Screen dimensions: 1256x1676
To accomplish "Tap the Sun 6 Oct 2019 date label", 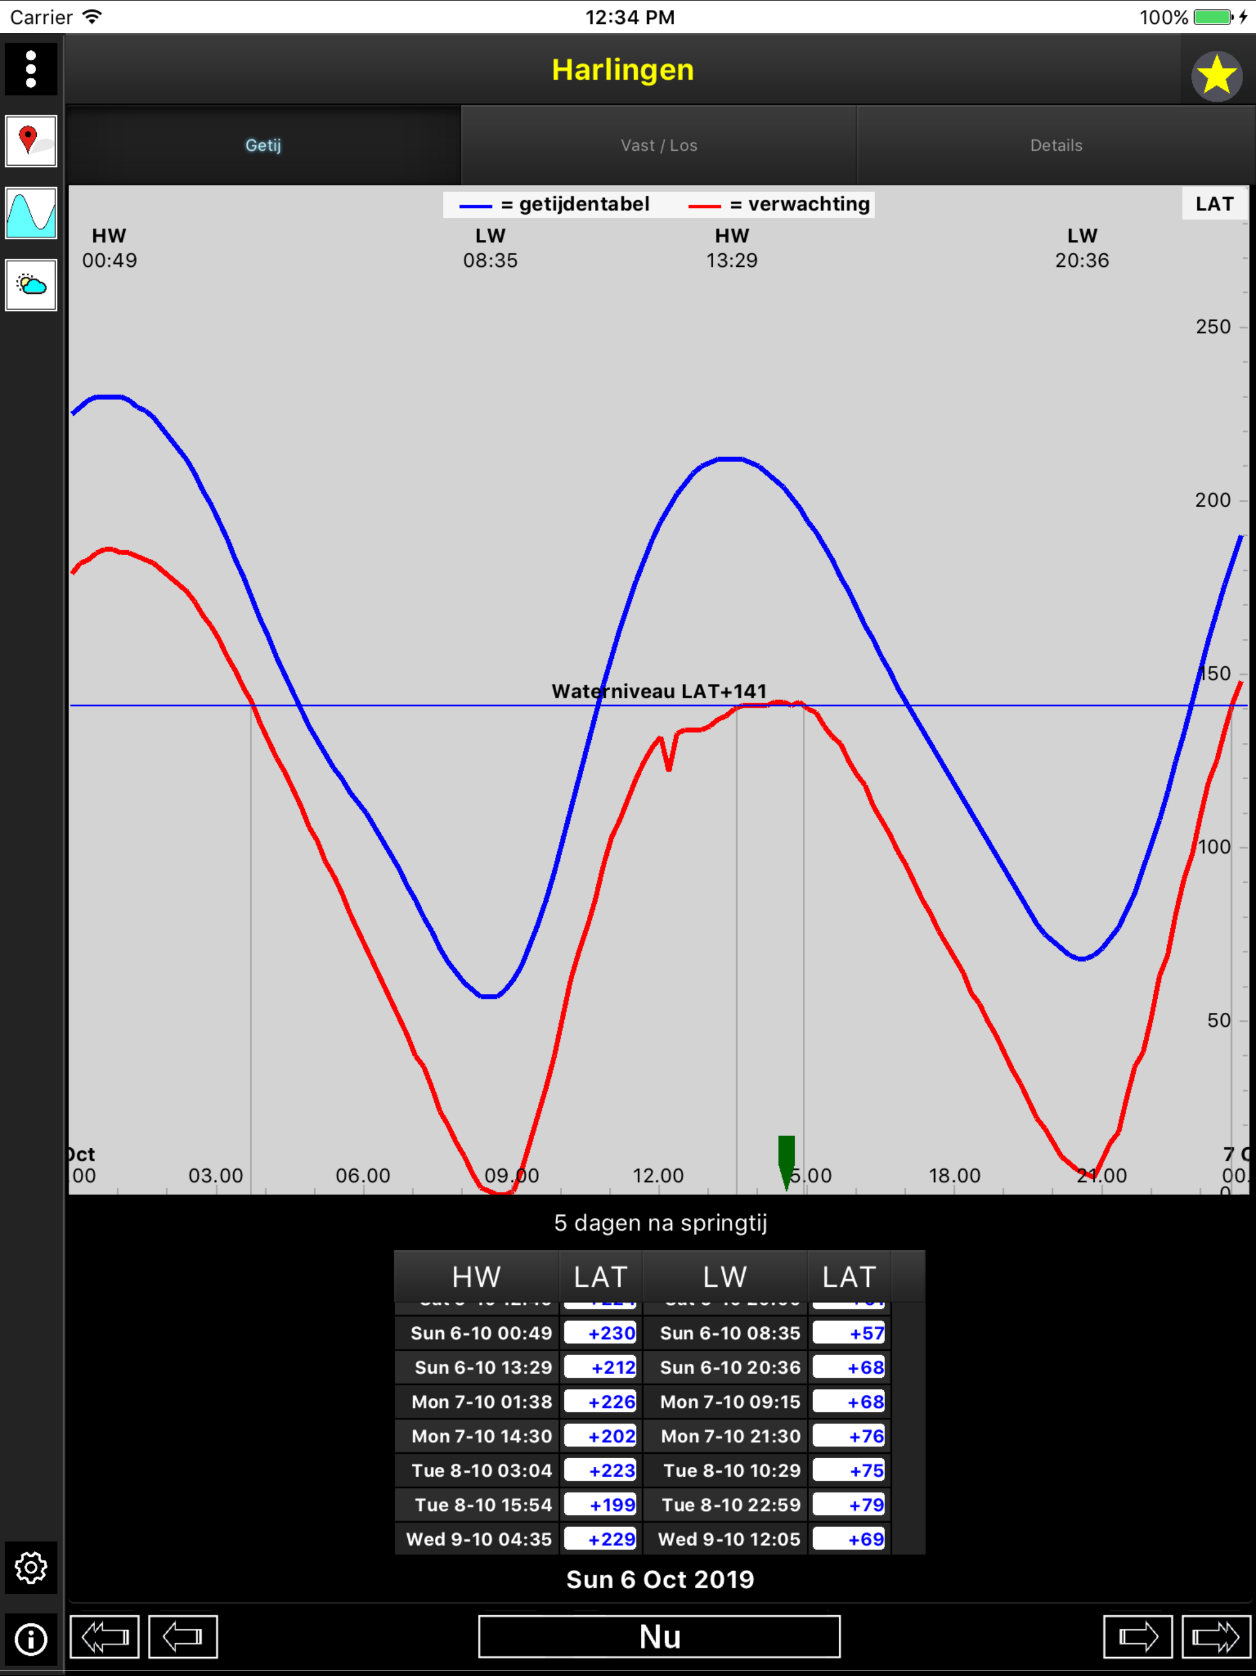I will coord(660,1579).
